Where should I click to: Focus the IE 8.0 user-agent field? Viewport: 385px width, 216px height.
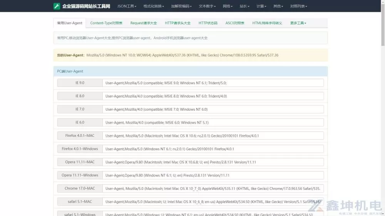(213, 96)
